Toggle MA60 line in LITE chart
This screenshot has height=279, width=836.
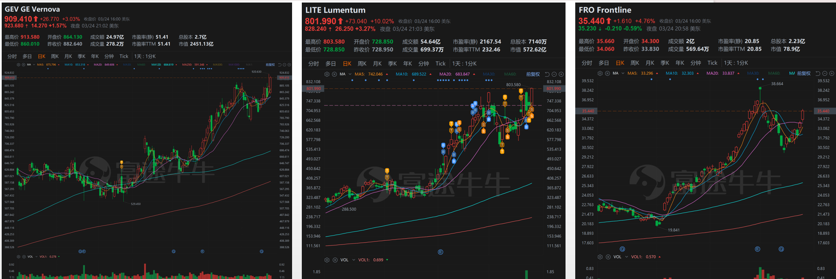(x=510, y=74)
